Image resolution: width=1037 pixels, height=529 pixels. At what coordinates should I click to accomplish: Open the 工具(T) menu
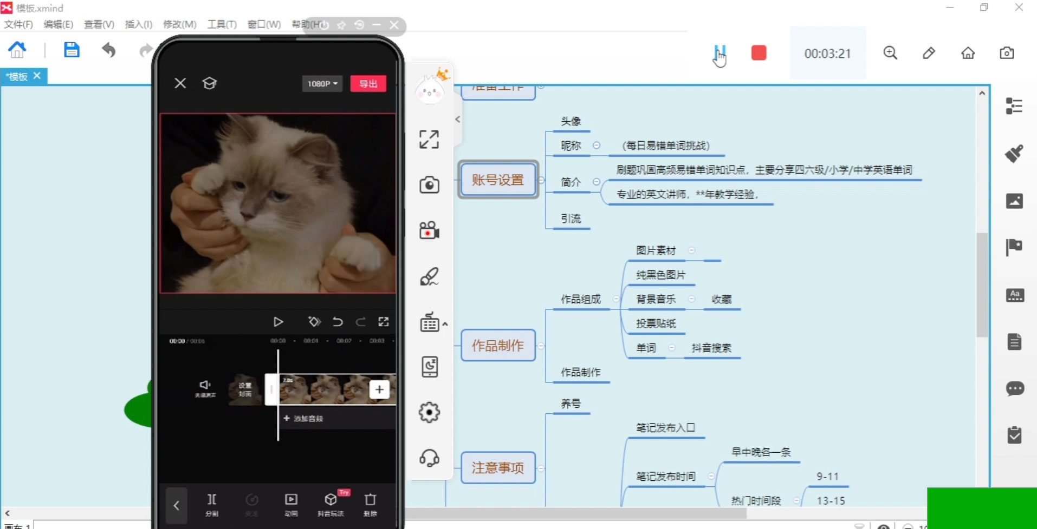pos(222,24)
